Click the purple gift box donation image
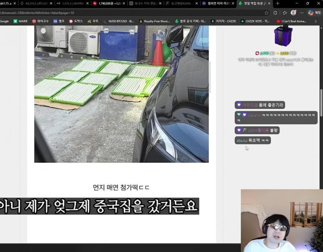The image size is (323, 252). pyautogui.click(x=283, y=36)
